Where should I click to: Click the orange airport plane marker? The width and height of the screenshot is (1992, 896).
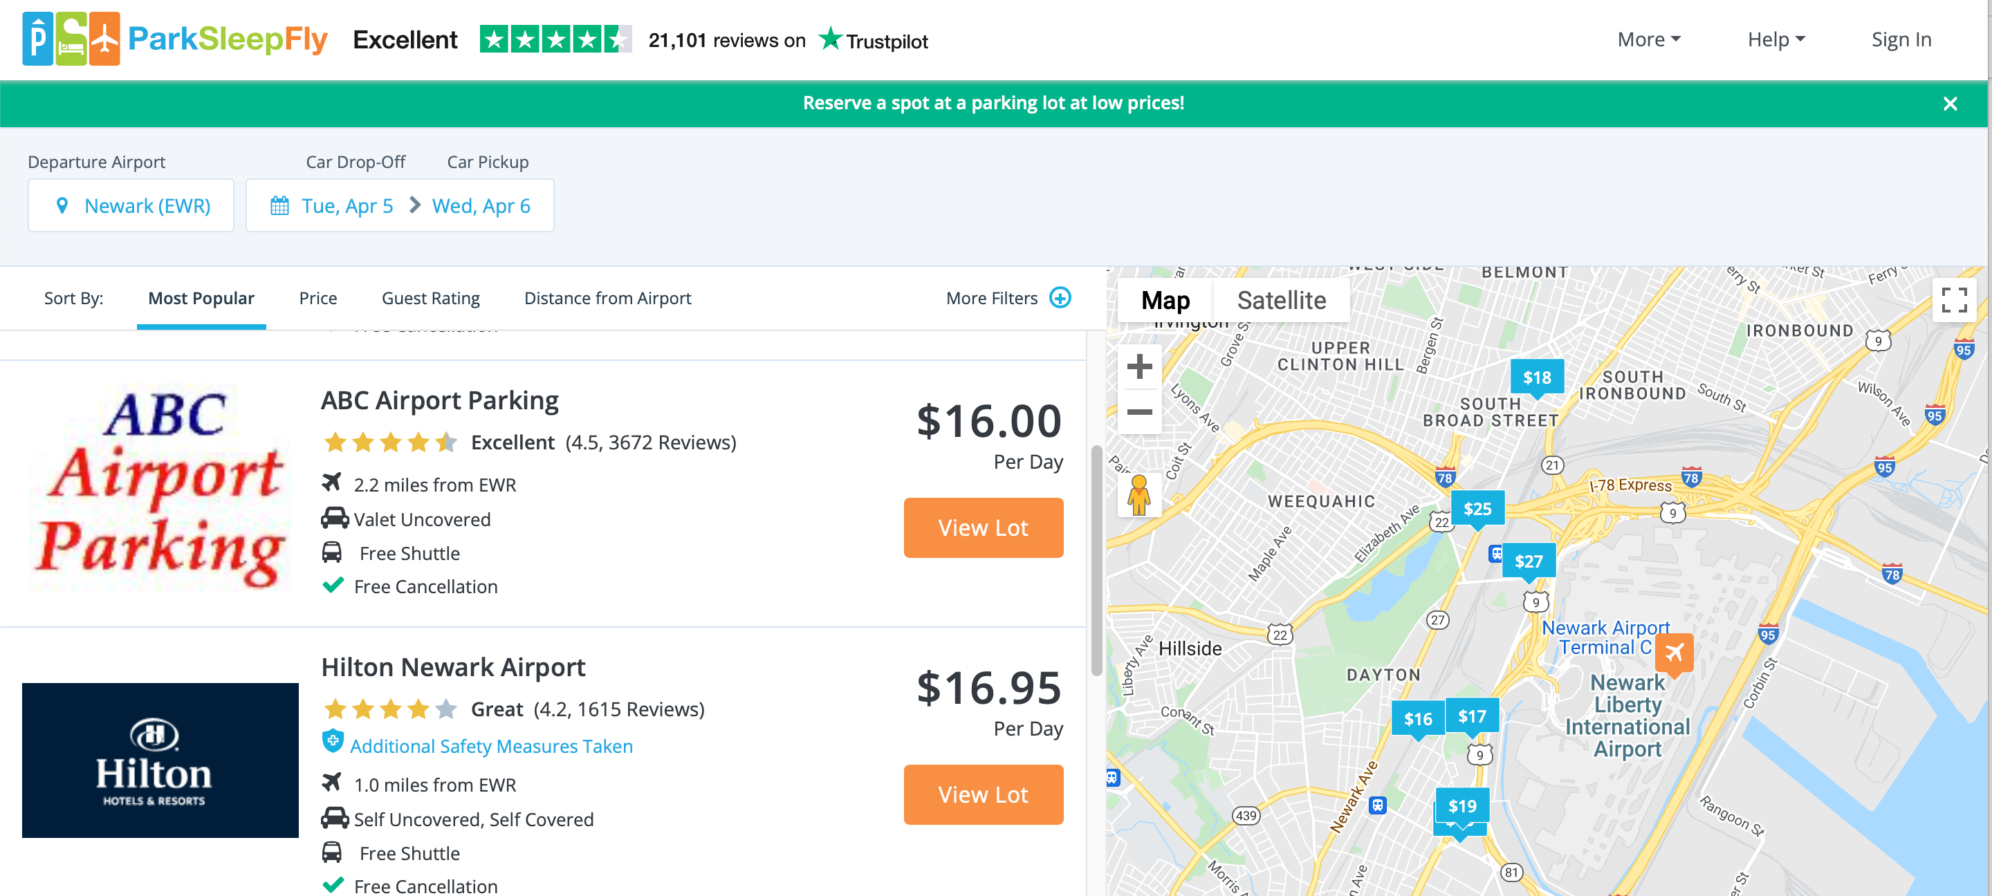(1673, 653)
